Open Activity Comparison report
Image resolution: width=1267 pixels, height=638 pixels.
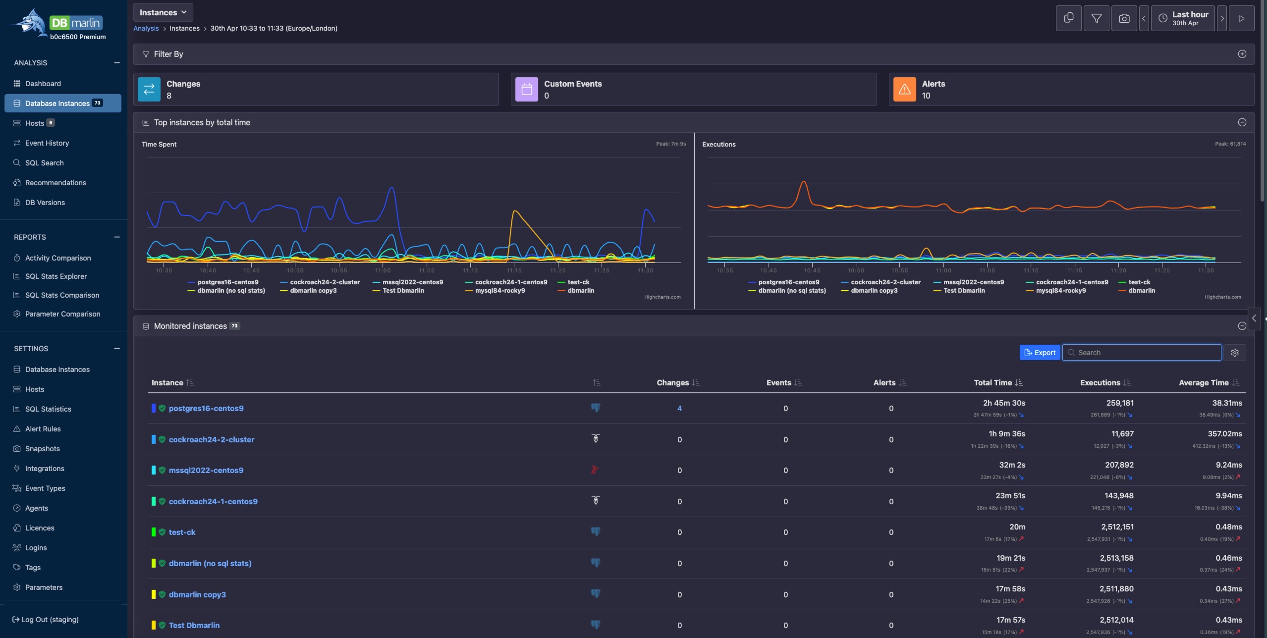coord(58,258)
